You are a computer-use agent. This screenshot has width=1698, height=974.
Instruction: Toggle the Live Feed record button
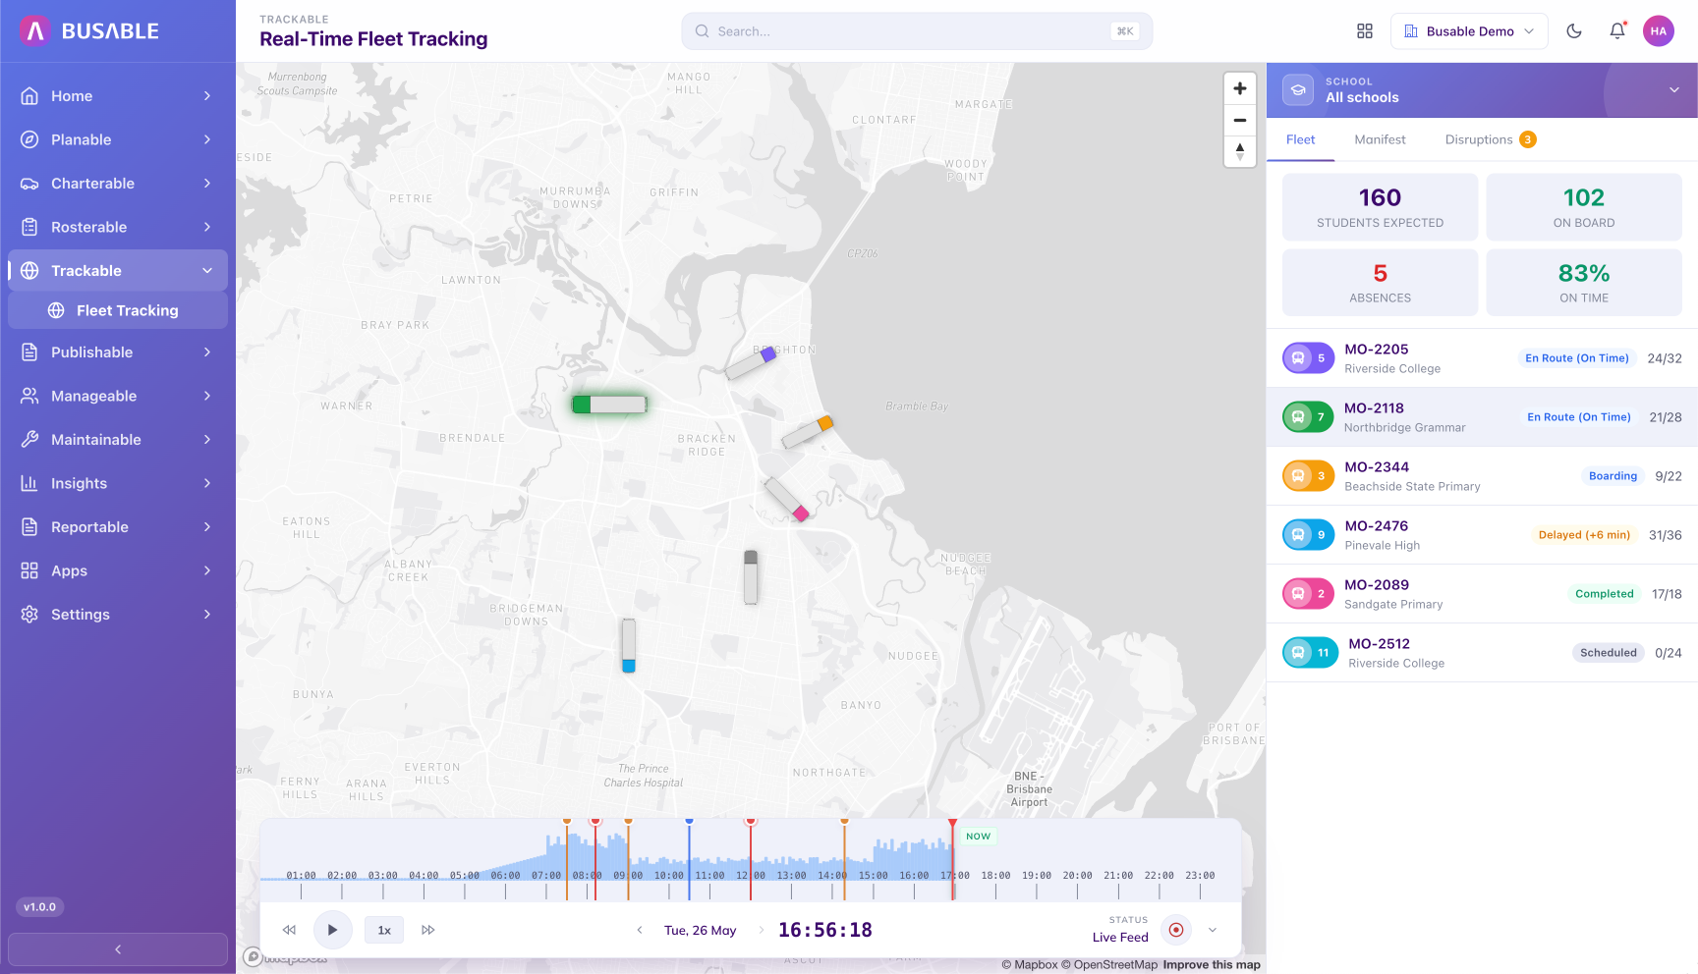[1176, 930]
